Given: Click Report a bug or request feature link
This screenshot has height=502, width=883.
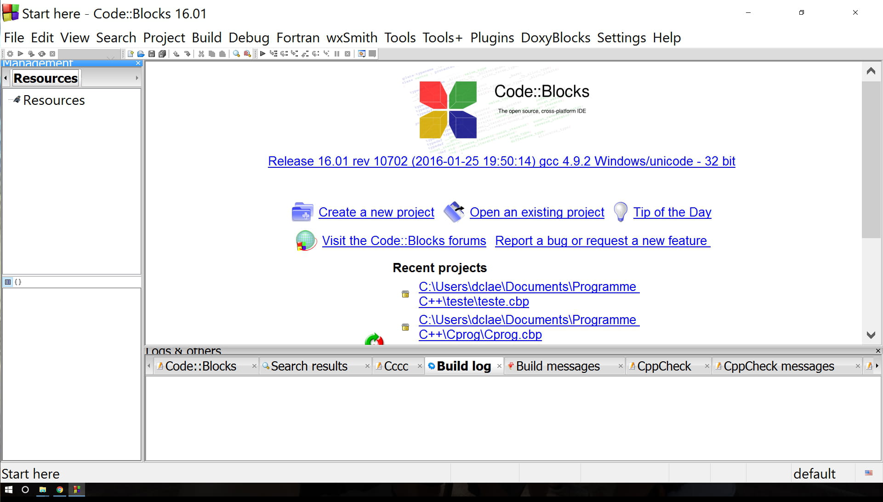Looking at the screenshot, I should pyautogui.click(x=602, y=240).
